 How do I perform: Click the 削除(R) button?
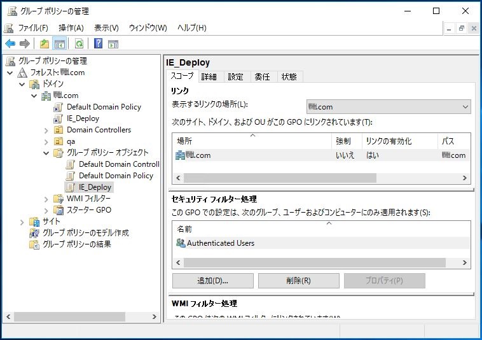pos(298,281)
